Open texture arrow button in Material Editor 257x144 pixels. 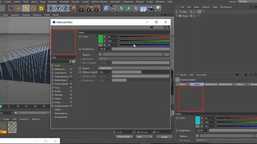pyautogui.click(x=100, y=54)
